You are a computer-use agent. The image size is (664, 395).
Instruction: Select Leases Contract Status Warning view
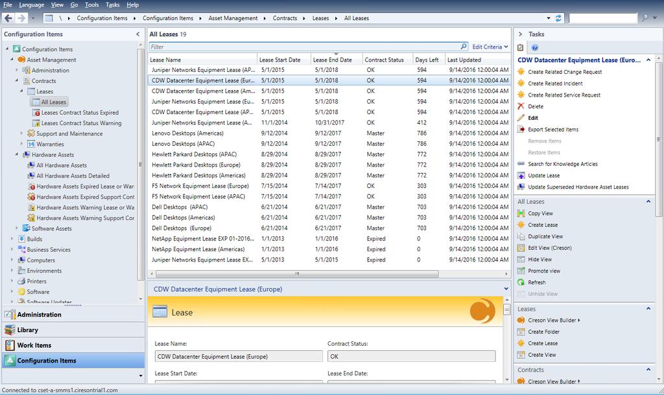81,123
